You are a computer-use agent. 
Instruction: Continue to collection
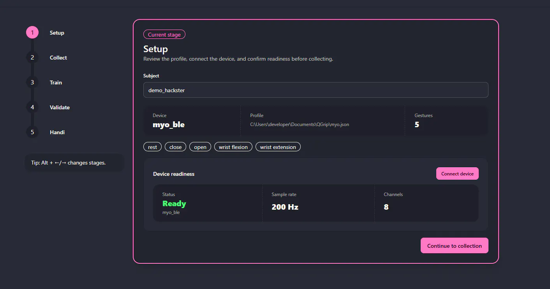click(455, 246)
